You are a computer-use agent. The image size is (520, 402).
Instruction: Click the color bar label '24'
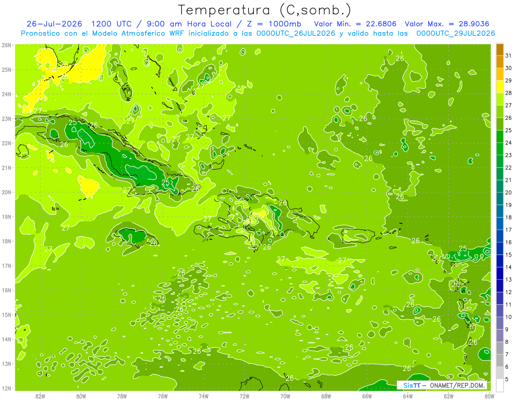(509, 143)
